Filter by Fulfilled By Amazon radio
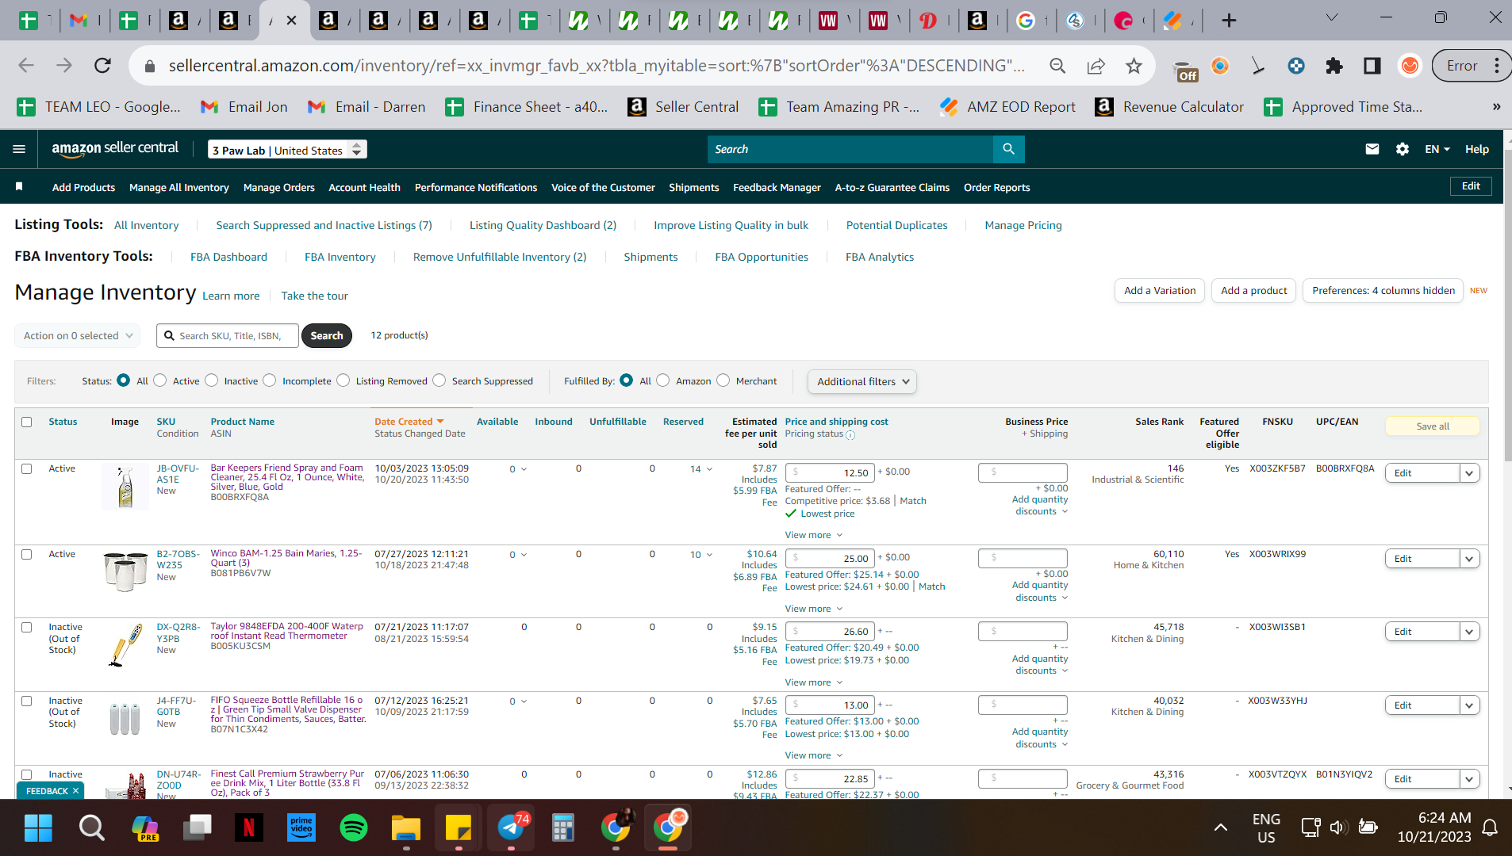Image resolution: width=1512 pixels, height=856 pixels. point(663,380)
